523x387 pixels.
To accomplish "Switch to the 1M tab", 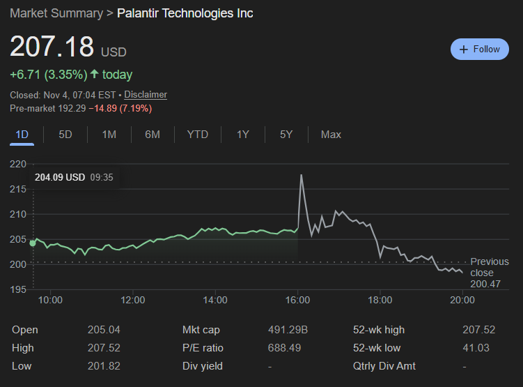I will tap(109, 134).
